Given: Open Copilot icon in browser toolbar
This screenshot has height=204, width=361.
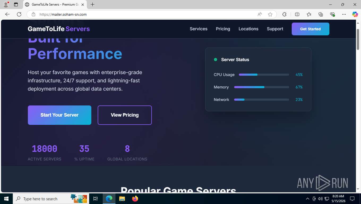Looking at the screenshot, I should pos(355,14).
